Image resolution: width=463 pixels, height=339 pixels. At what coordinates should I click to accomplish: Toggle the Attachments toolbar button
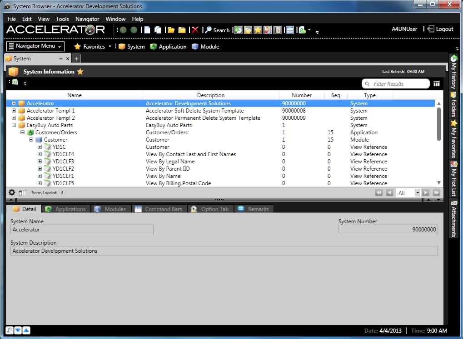(x=277, y=30)
